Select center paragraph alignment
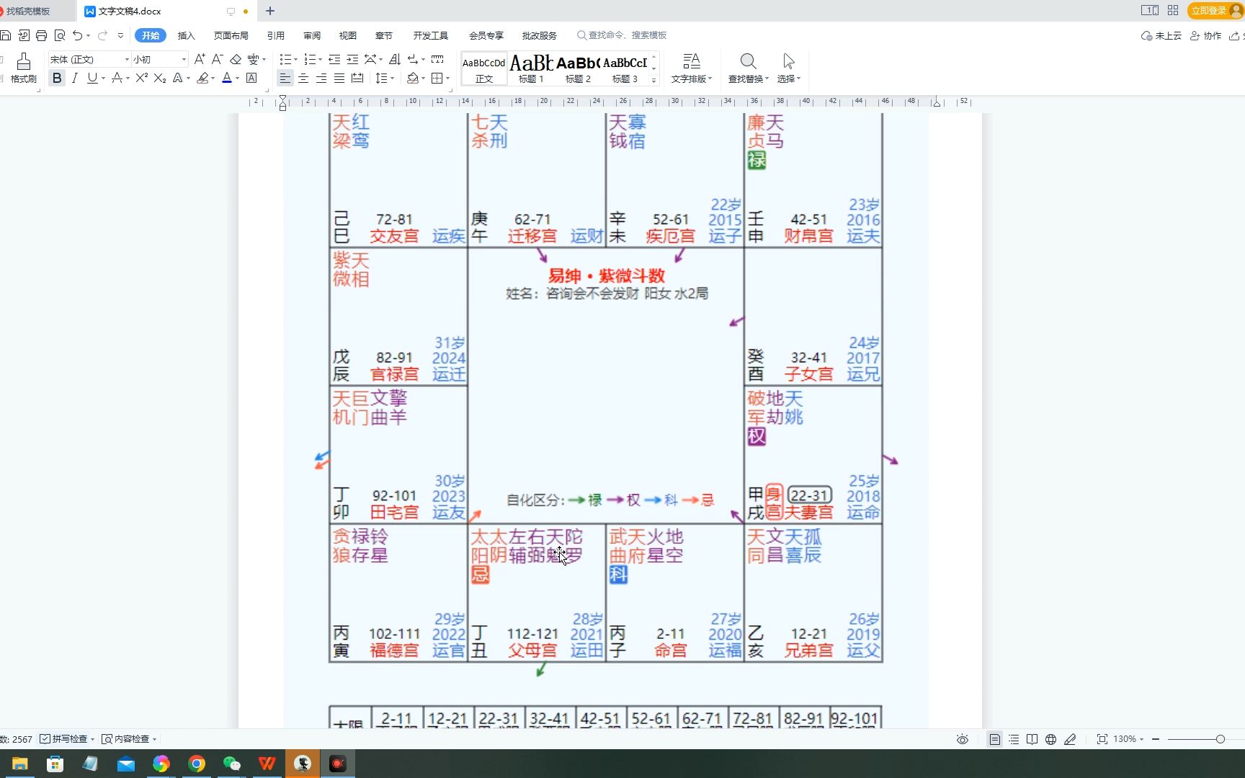Viewport: 1245px width, 778px height. click(x=303, y=78)
